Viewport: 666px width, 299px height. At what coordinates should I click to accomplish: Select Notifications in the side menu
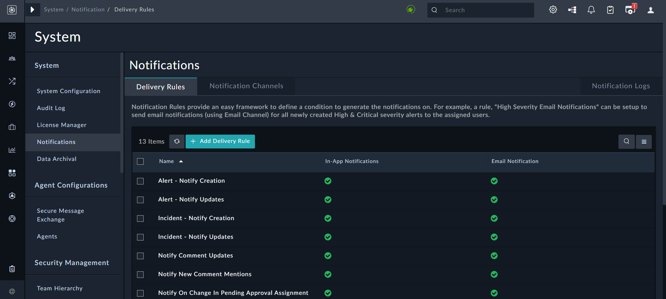(x=73, y=142)
